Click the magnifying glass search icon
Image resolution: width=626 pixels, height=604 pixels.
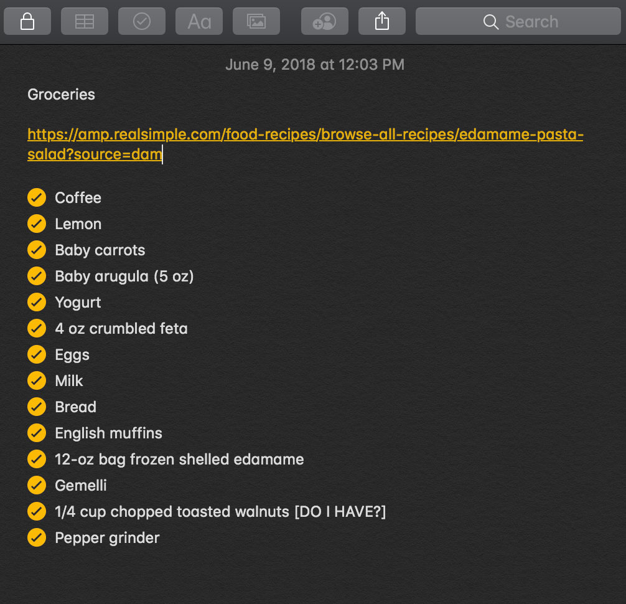pos(491,22)
